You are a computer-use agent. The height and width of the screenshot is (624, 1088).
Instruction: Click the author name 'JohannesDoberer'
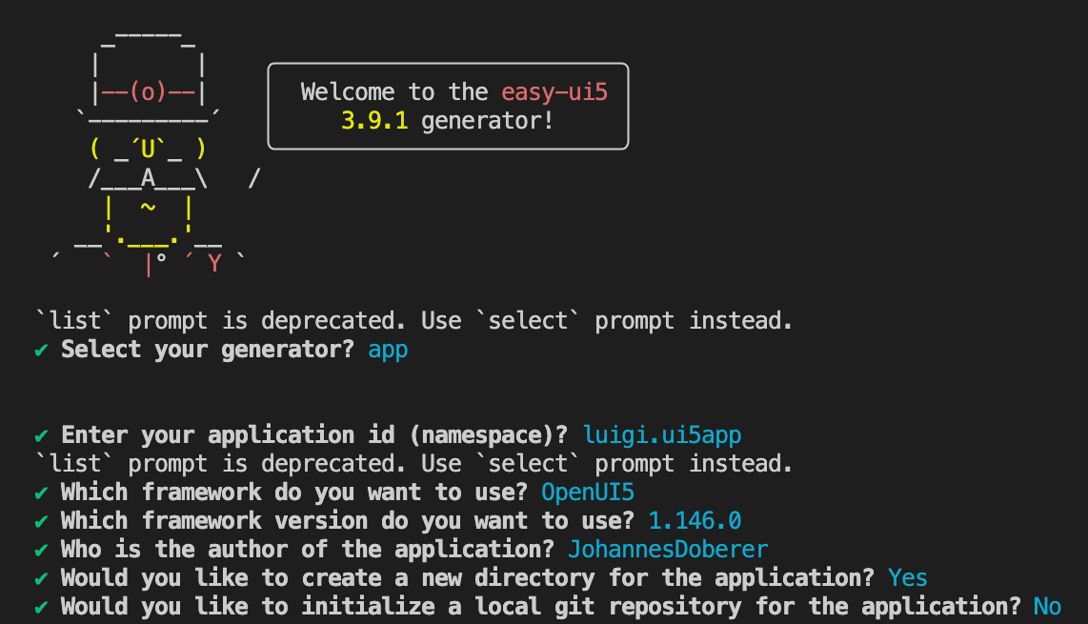(668, 550)
